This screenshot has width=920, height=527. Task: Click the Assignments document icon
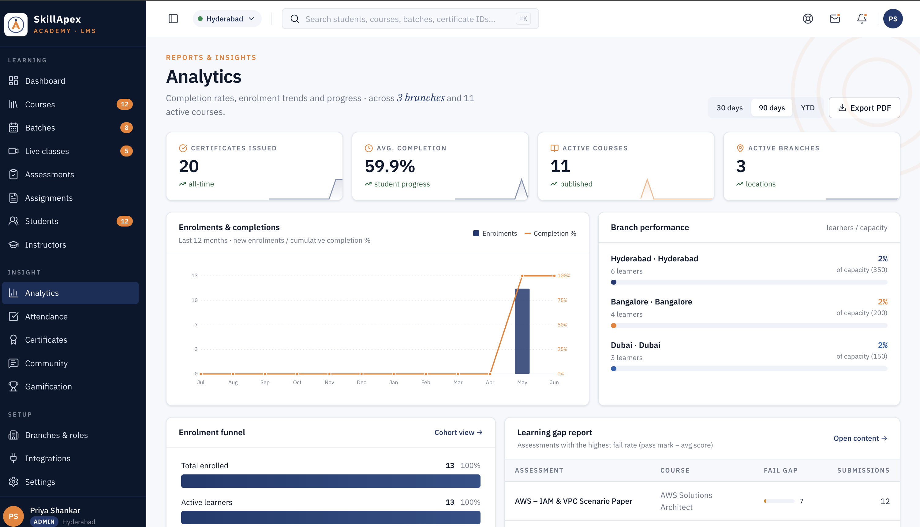coord(13,198)
